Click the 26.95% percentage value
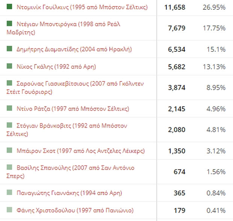 [x=214, y=7]
